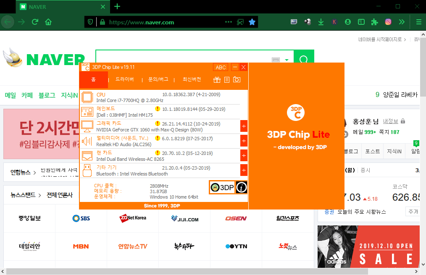Image resolution: width=426 pixels, height=275 pixels.
Task: Open the 그래픽 카드 driver link
Action: tap(109, 123)
